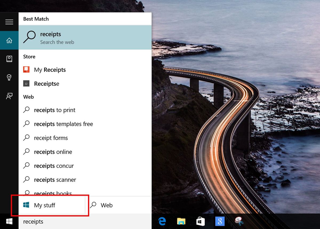Open the Start menu
320x229 pixels.
point(9,221)
